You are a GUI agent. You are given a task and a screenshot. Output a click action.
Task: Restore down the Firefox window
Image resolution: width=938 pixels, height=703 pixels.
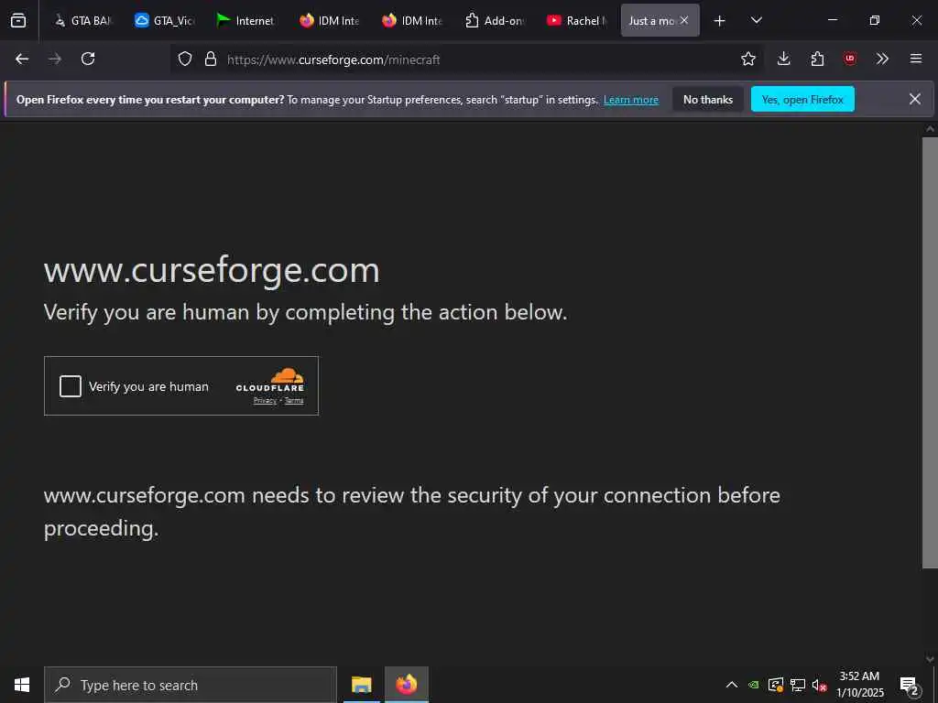click(x=874, y=20)
